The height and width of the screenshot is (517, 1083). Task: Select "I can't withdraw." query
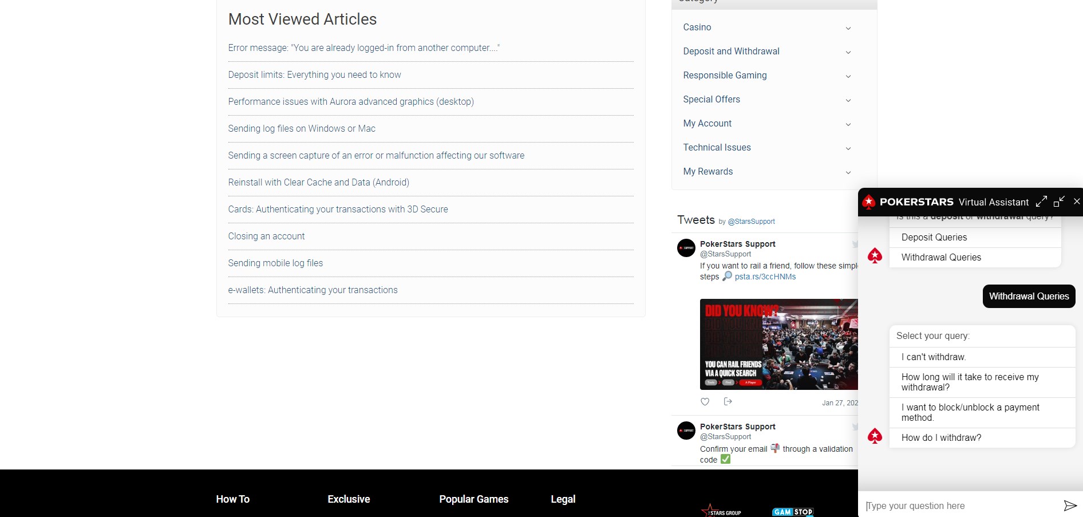coord(982,357)
